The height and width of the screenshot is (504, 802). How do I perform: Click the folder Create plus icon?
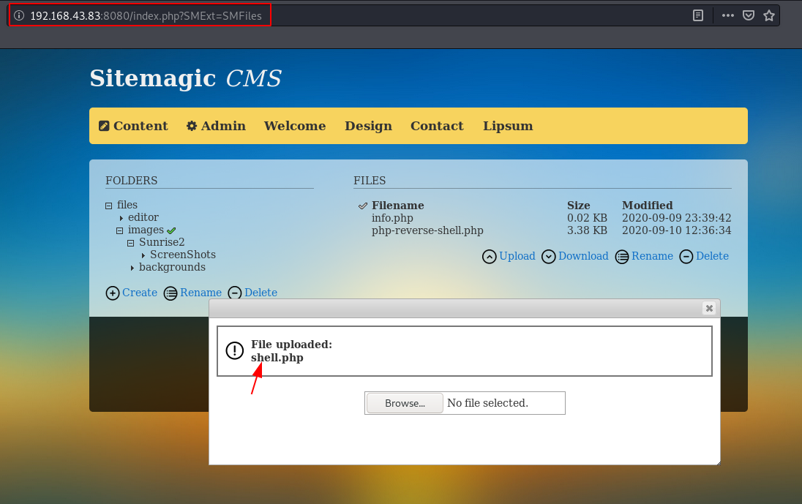113,293
